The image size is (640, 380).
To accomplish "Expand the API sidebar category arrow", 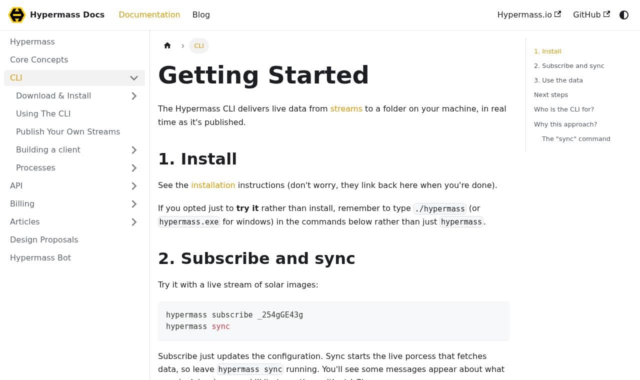I will [134, 186].
